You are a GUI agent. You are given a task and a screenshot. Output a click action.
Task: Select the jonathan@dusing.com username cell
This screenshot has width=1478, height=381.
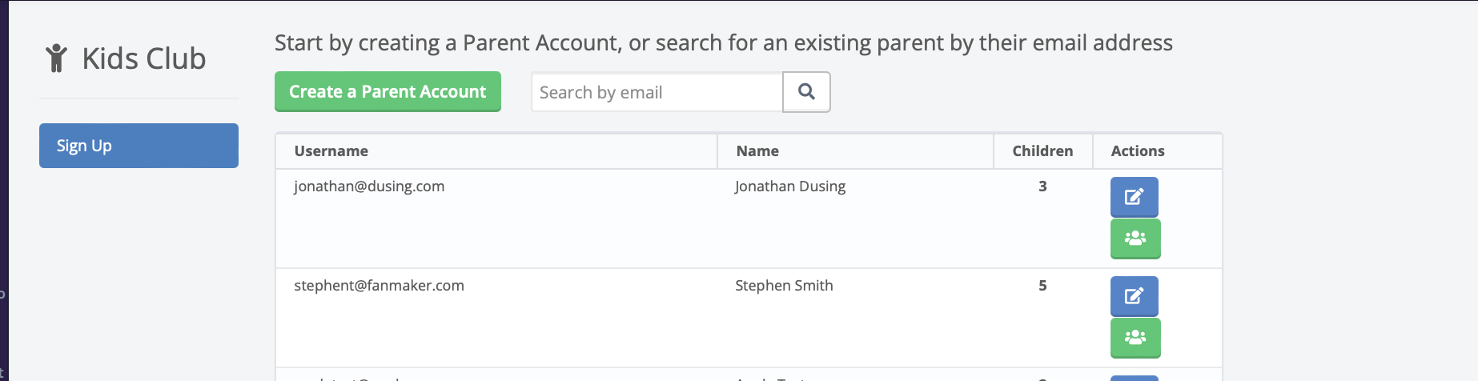(x=369, y=186)
